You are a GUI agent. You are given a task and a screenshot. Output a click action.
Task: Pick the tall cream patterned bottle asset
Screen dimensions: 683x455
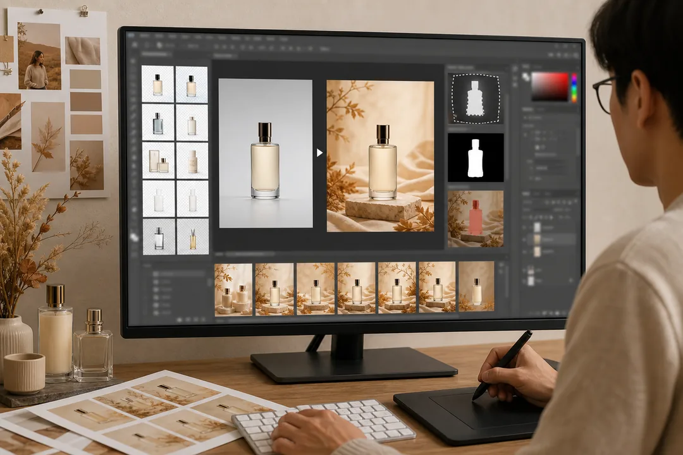point(192,161)
